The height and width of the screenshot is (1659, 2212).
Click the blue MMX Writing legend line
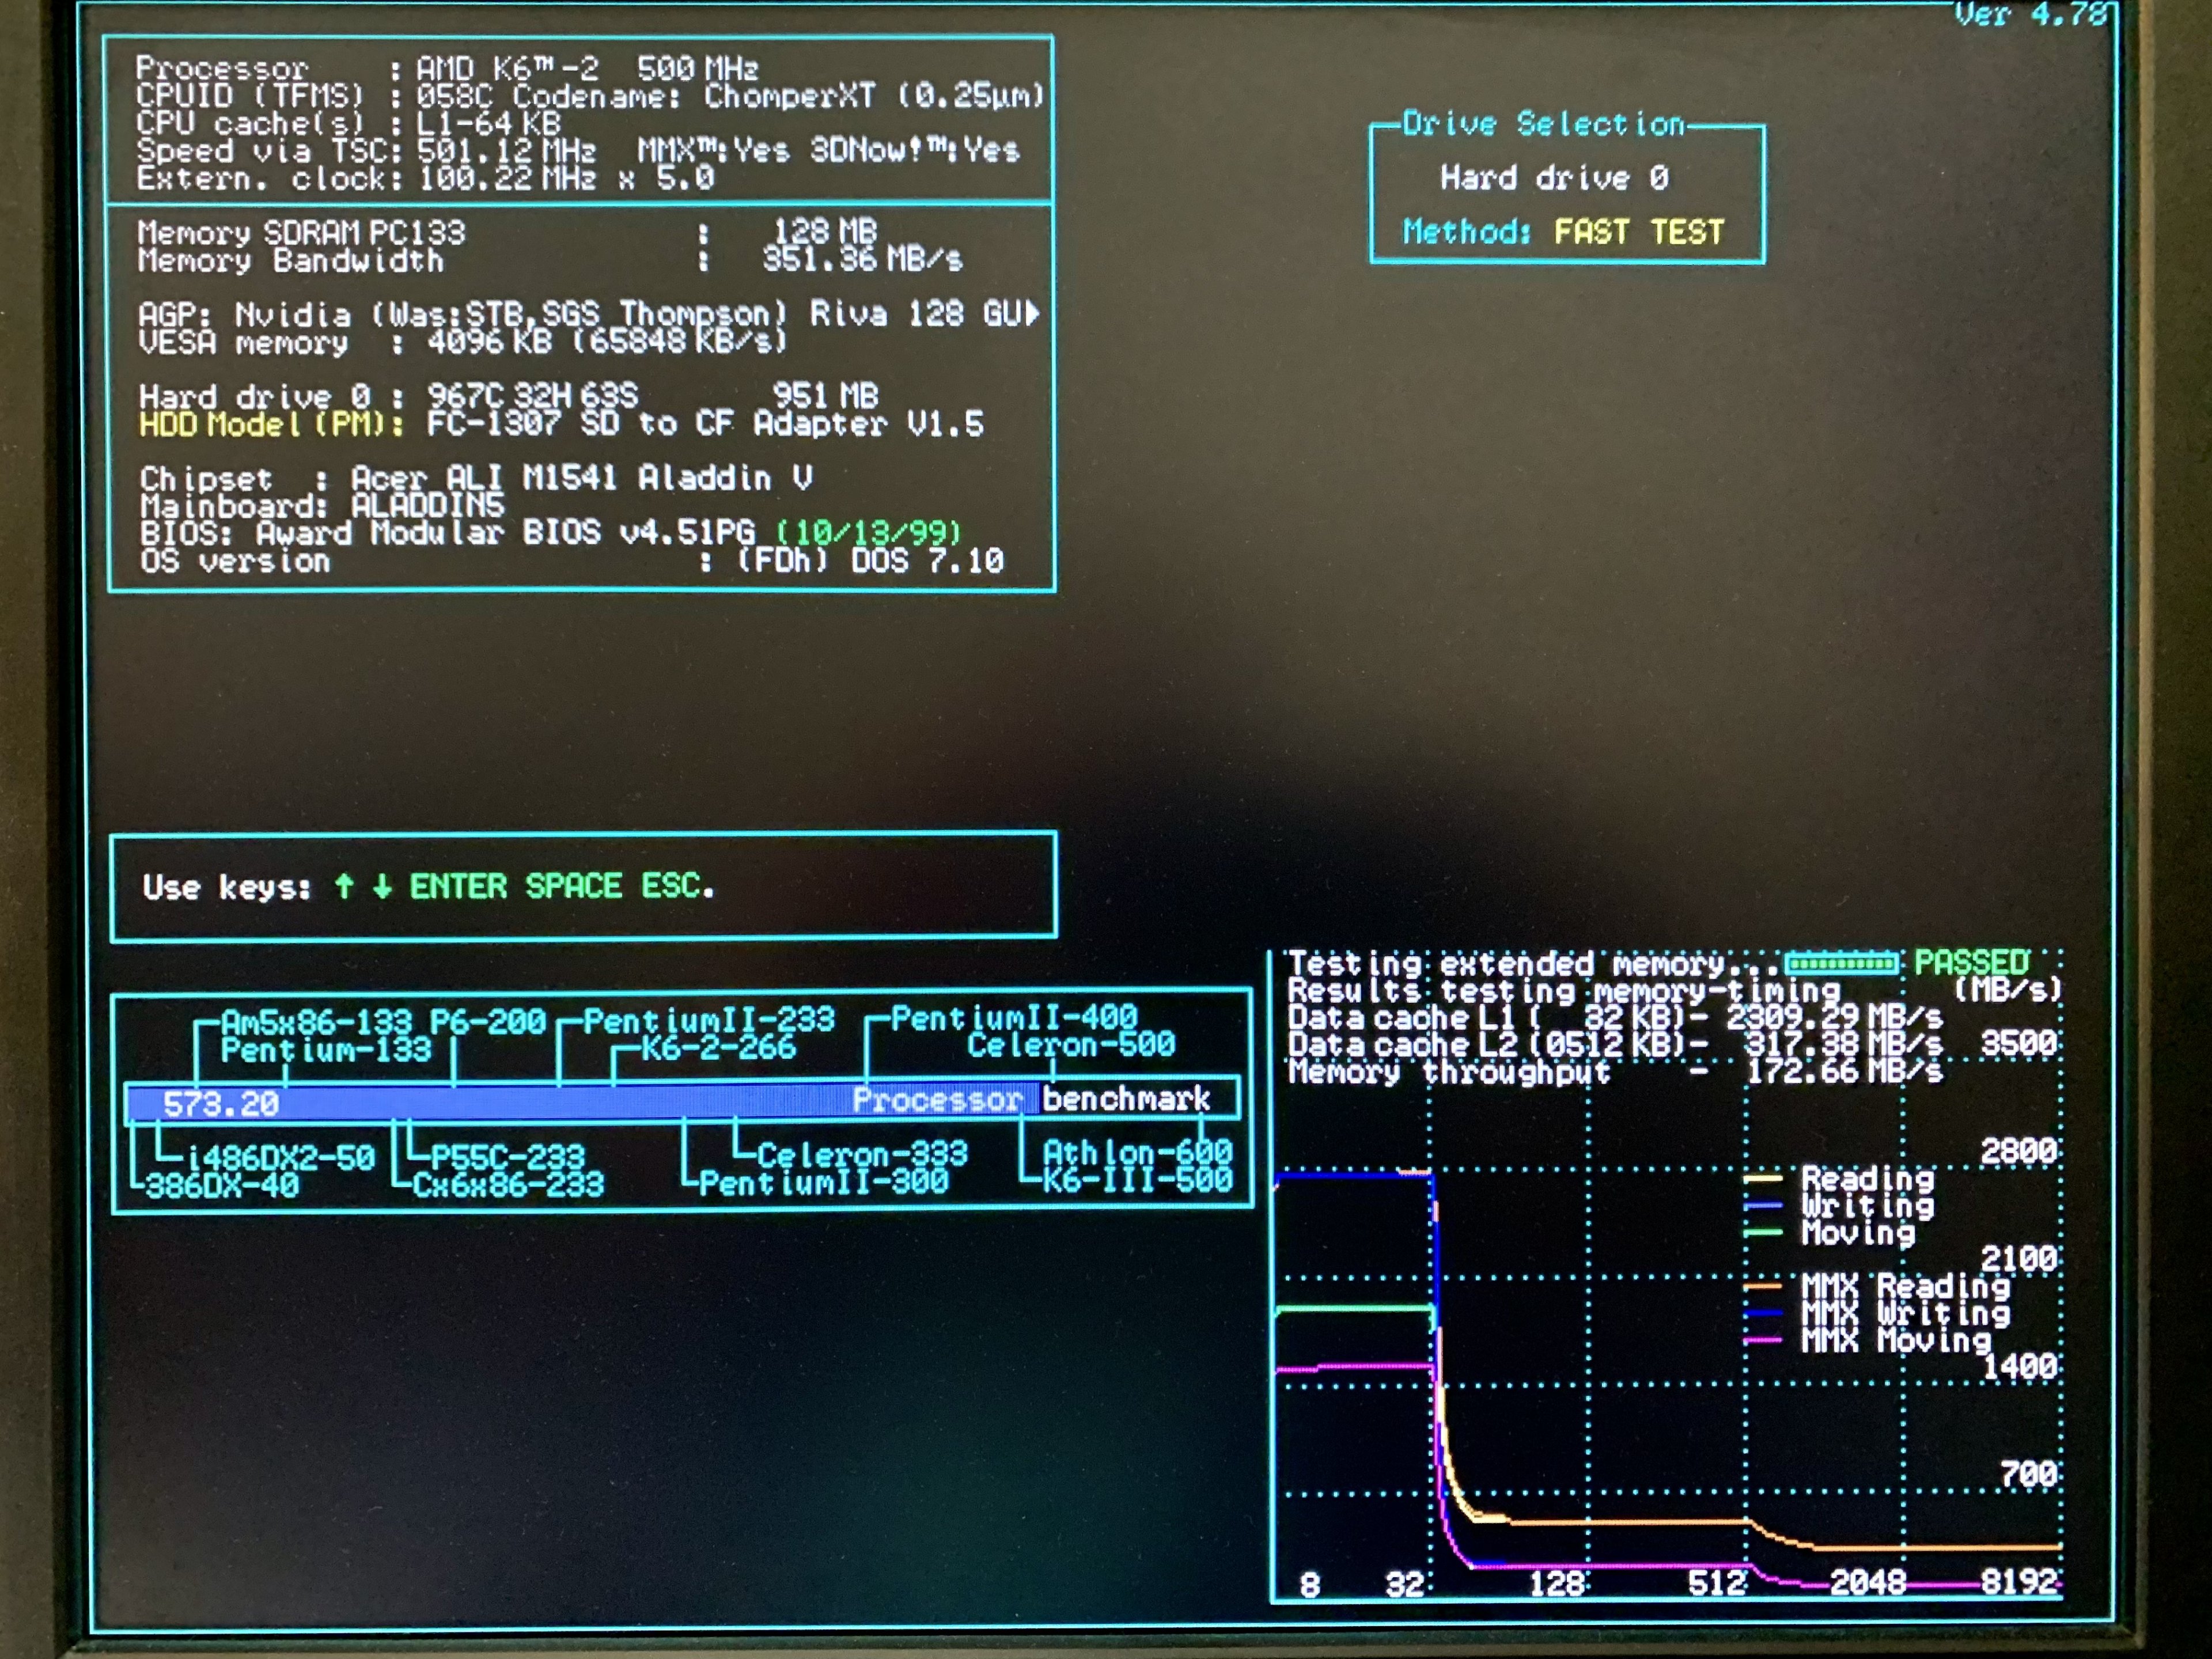1763,1313
